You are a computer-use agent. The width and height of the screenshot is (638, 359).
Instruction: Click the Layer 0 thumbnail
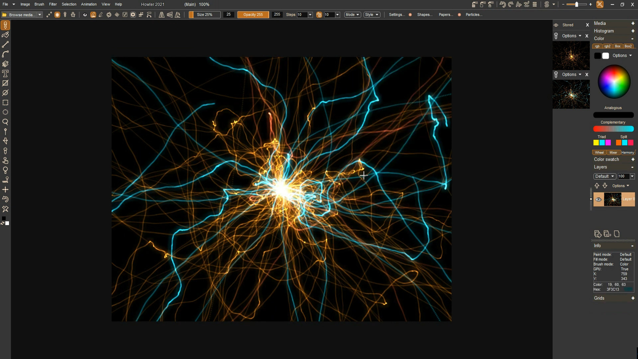613,199
